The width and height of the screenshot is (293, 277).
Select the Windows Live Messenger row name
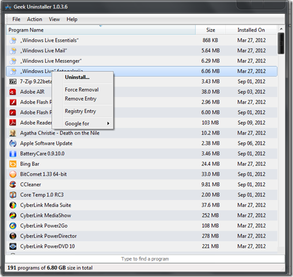click(51, 61)
